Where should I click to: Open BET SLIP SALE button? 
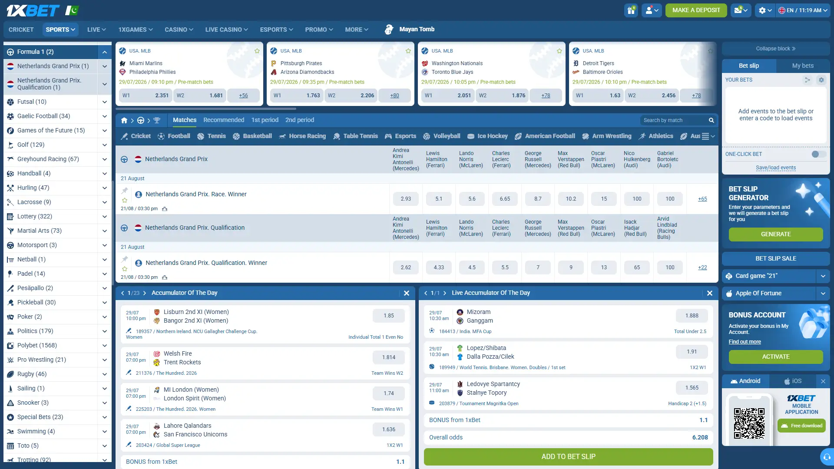[776, 259]
